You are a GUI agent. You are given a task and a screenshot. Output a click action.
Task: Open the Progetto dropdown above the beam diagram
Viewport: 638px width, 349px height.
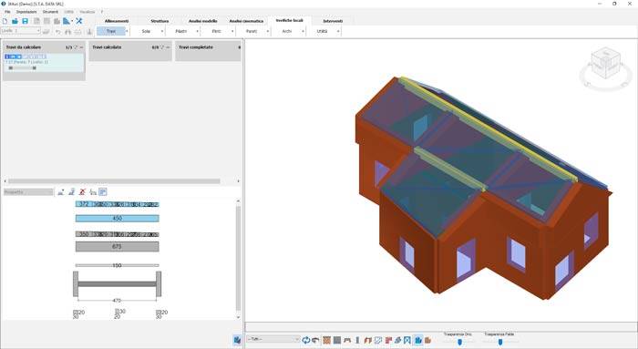coord(28,192)
